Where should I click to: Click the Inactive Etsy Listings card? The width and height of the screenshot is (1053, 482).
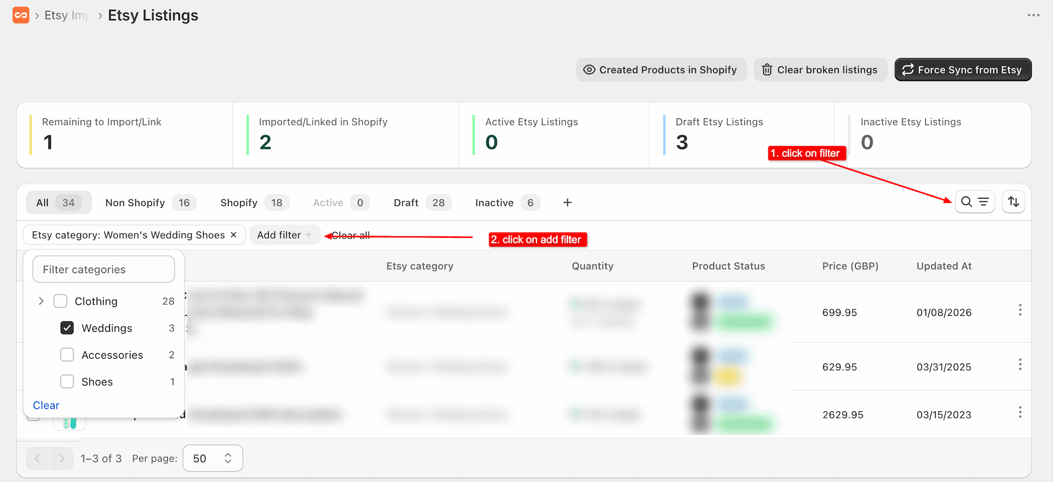pos(933,135)
